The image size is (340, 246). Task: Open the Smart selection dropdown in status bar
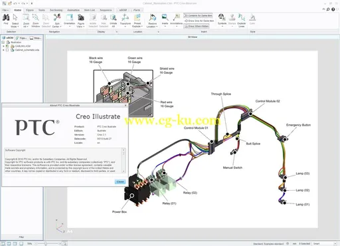(x=335, y=243)
